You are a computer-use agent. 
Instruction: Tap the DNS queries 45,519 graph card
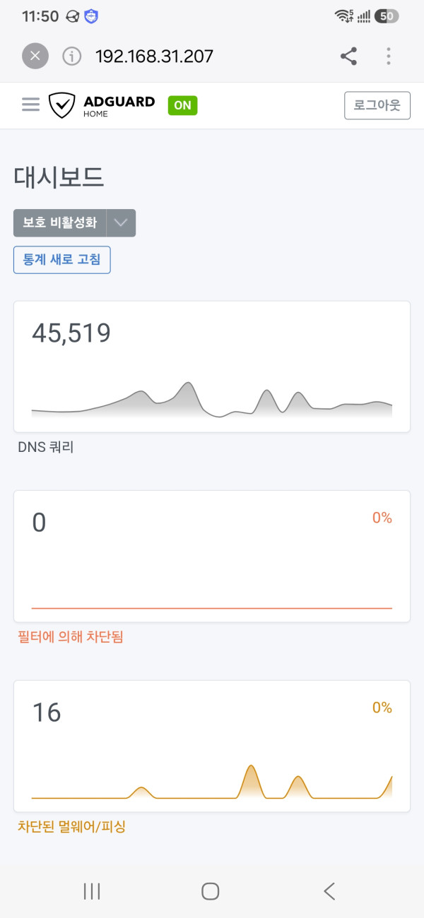click(x=212, y=366)
